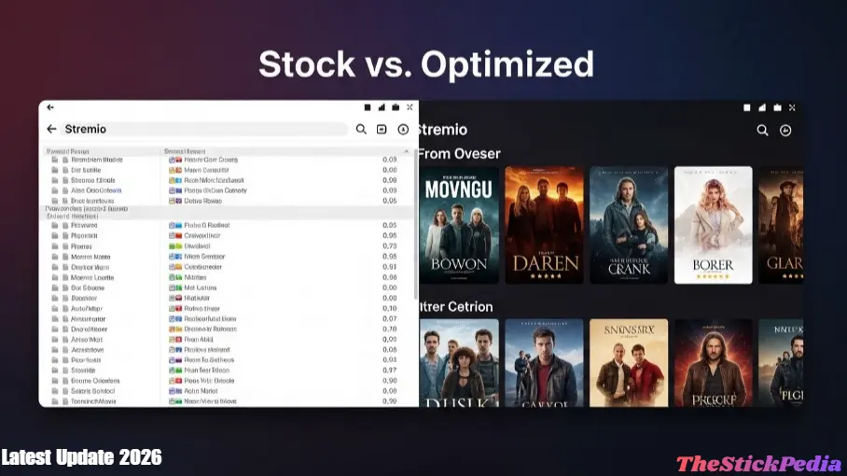Image resolution: width=847 pixels, height=476 pixels.
Task: Open the MOVNGU BOWON movie poster
Action: [459, 225]
